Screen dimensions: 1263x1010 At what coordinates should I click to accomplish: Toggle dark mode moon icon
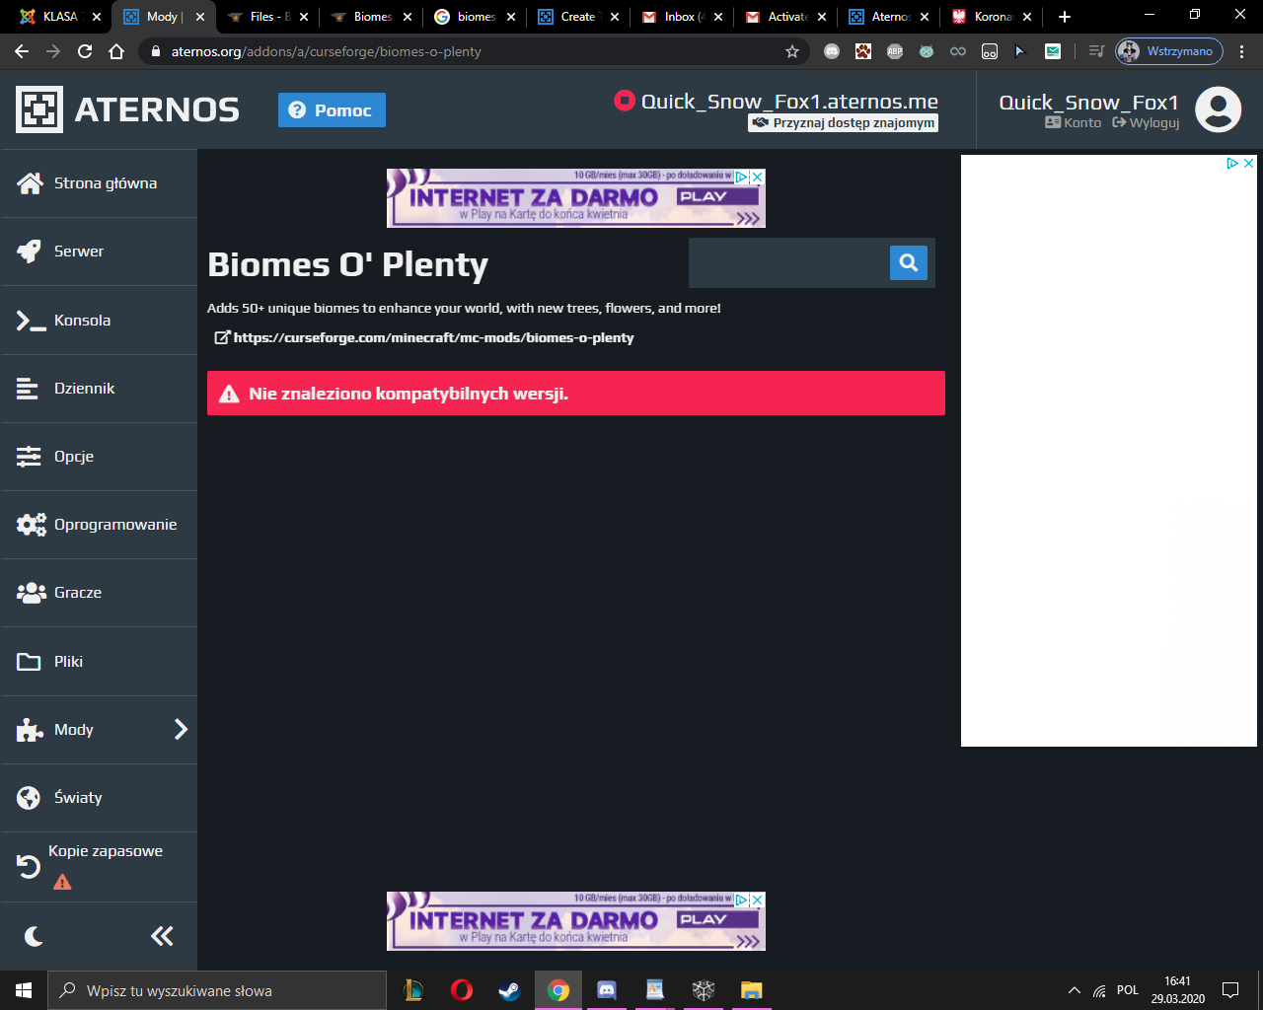34,936
